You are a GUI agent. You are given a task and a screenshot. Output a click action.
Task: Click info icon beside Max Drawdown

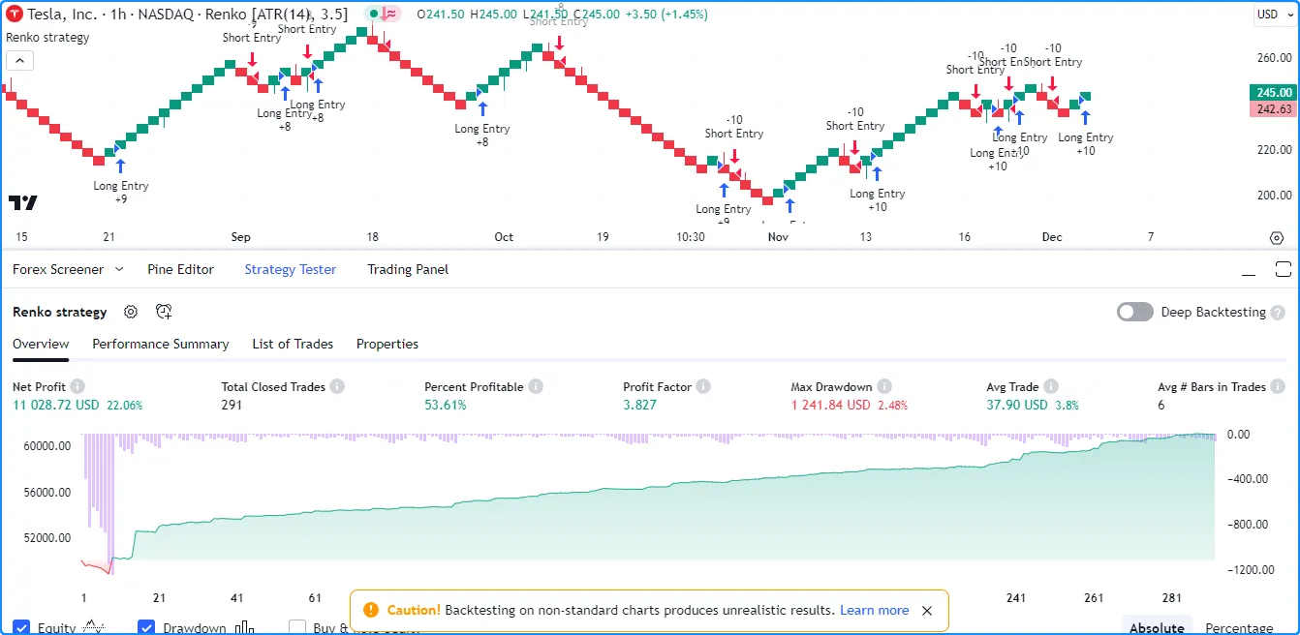point(884,386)
